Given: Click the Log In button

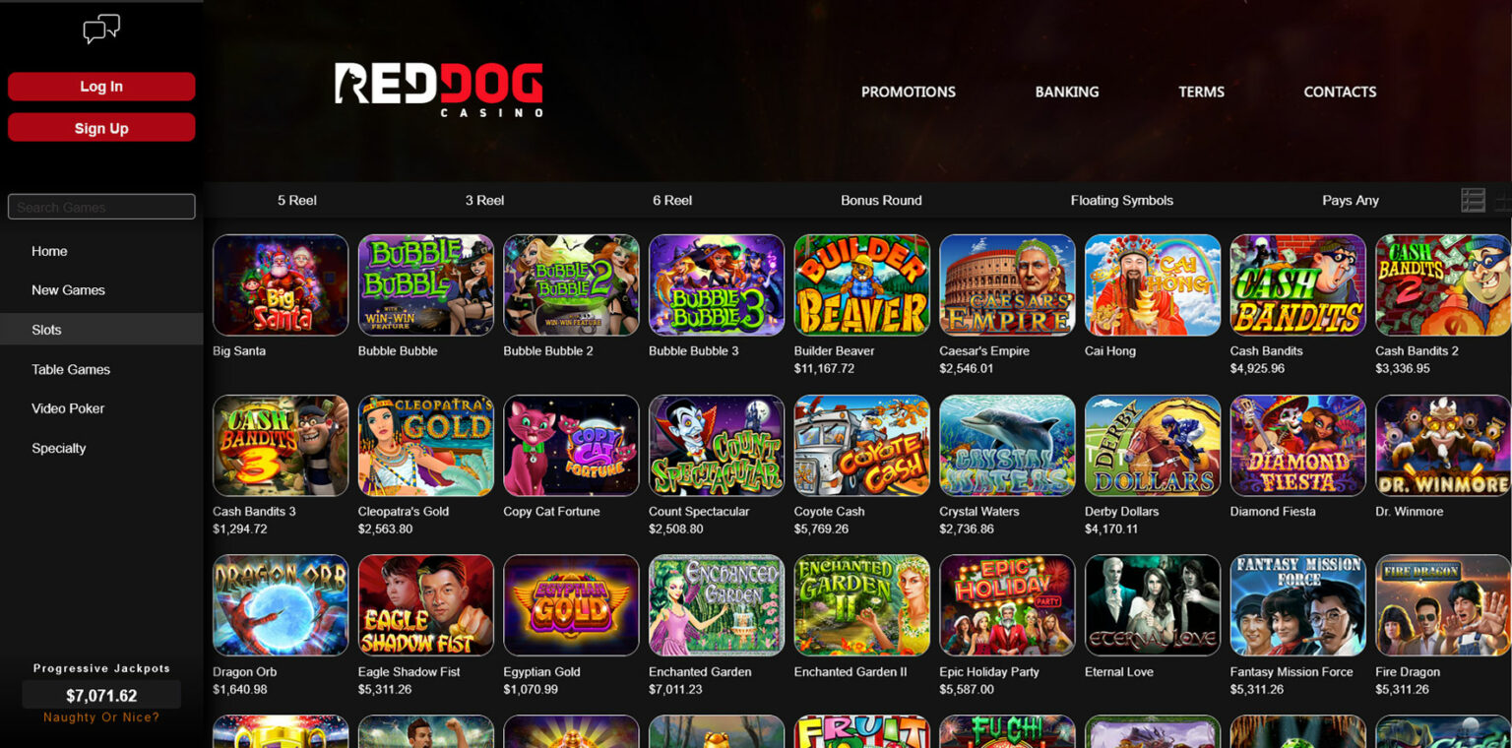Looking at the screenshot, I should tap(101, 87).
